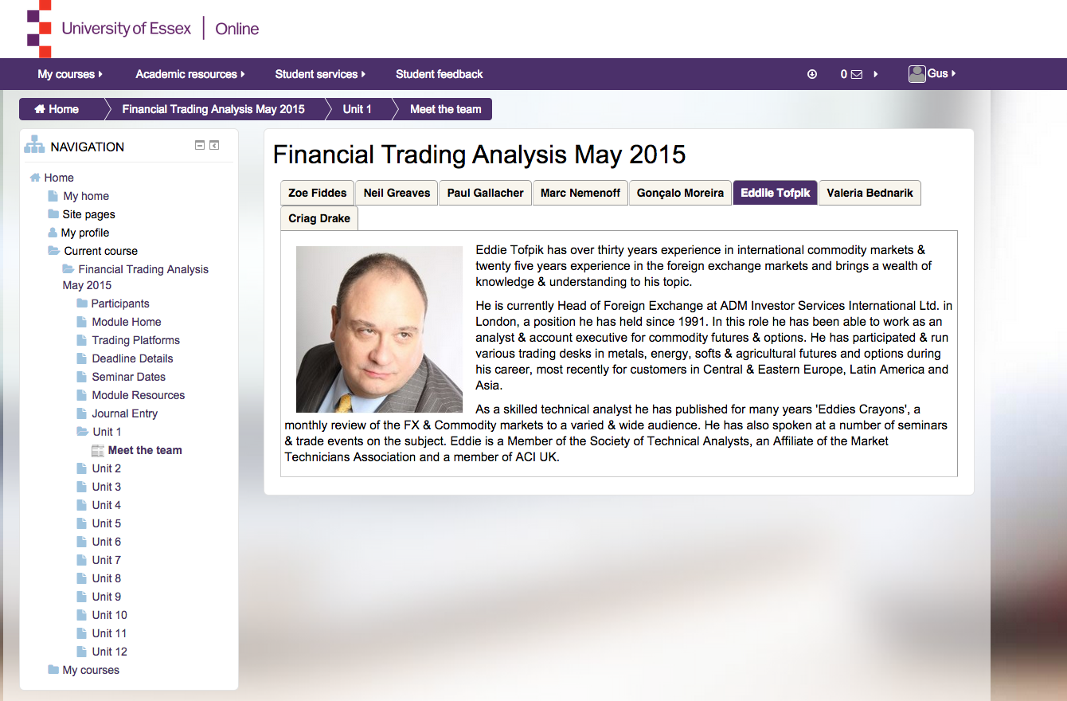Hide the Navigation block with minus icon

[x=200, y=145]
